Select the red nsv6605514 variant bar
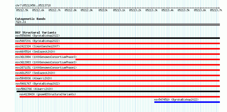This screenshot has height=112, width=227. pyautogui.click(x=117, y=54)
